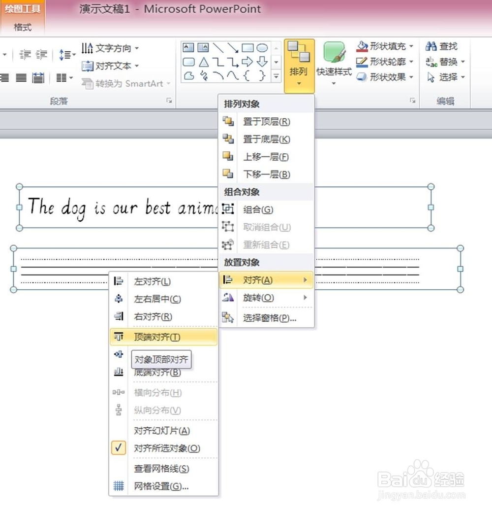Choose 左对齐(L) align left
Image resolution: width=492 pixels, height=512 pixels.
164,281
